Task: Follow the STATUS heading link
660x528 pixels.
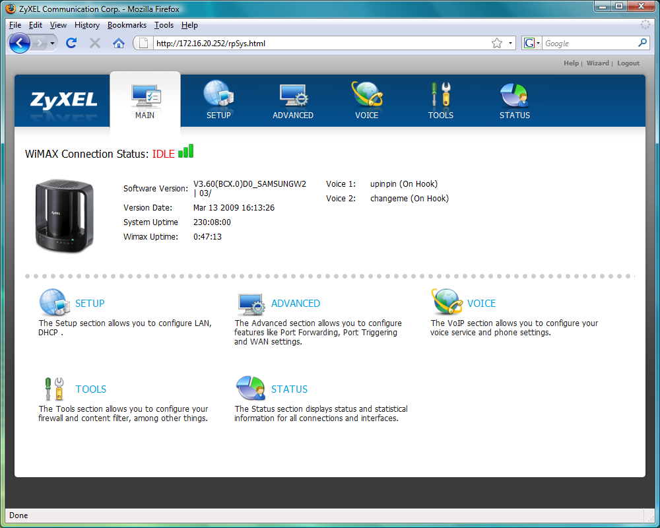Action: pos(289,389)
